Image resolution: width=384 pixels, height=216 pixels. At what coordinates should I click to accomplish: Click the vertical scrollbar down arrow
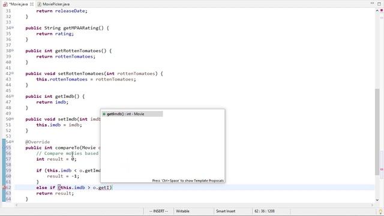click(x=377, y=200)
